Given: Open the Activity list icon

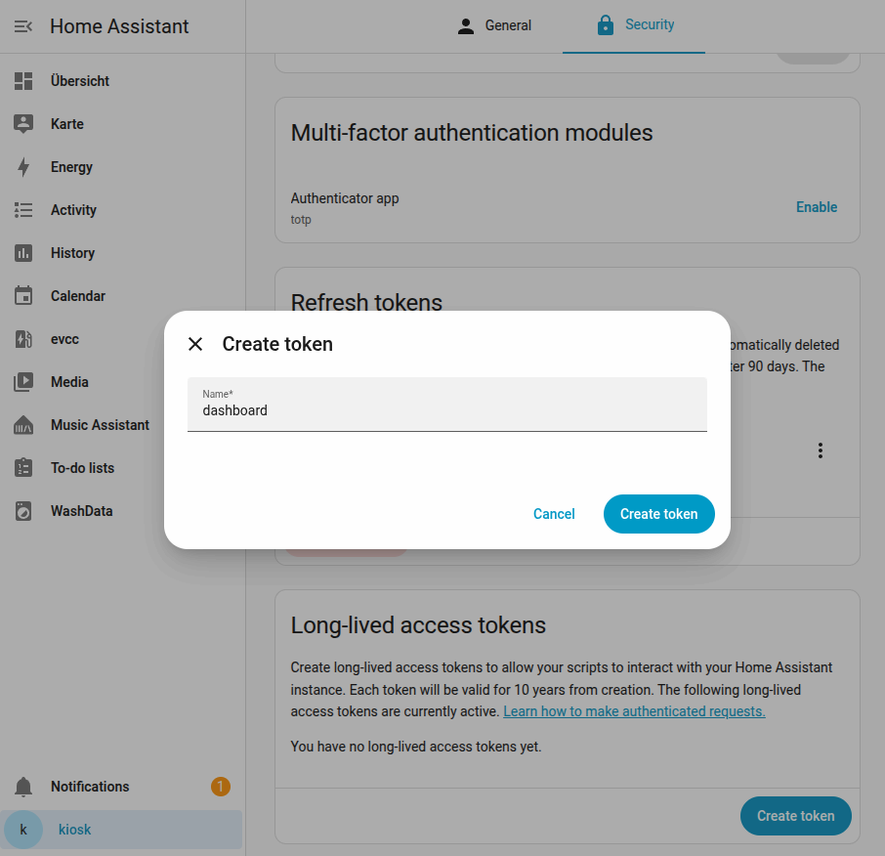Looking at the screenshot, I should [x=23, y=210].
